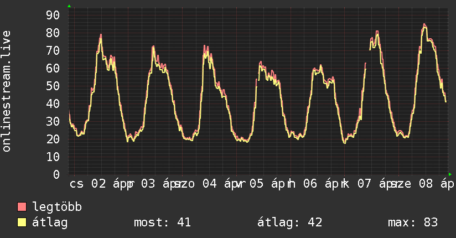Click the 50 y-axis label
Screen dimensions: 456x238
point(53,86)
